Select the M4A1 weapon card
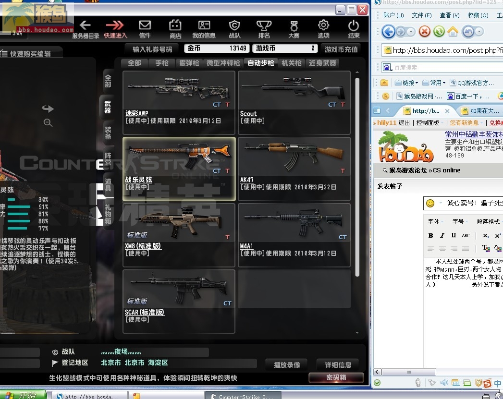 (294, 235)
